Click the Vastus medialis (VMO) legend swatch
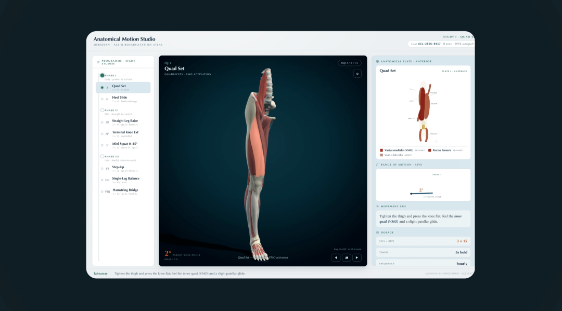562x311 pixels. click(381, 151)
